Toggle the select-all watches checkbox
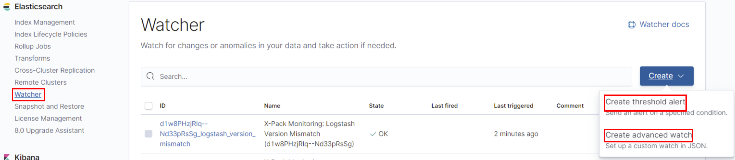This screenshot has height=160, width=735. (x=149, y=106)
